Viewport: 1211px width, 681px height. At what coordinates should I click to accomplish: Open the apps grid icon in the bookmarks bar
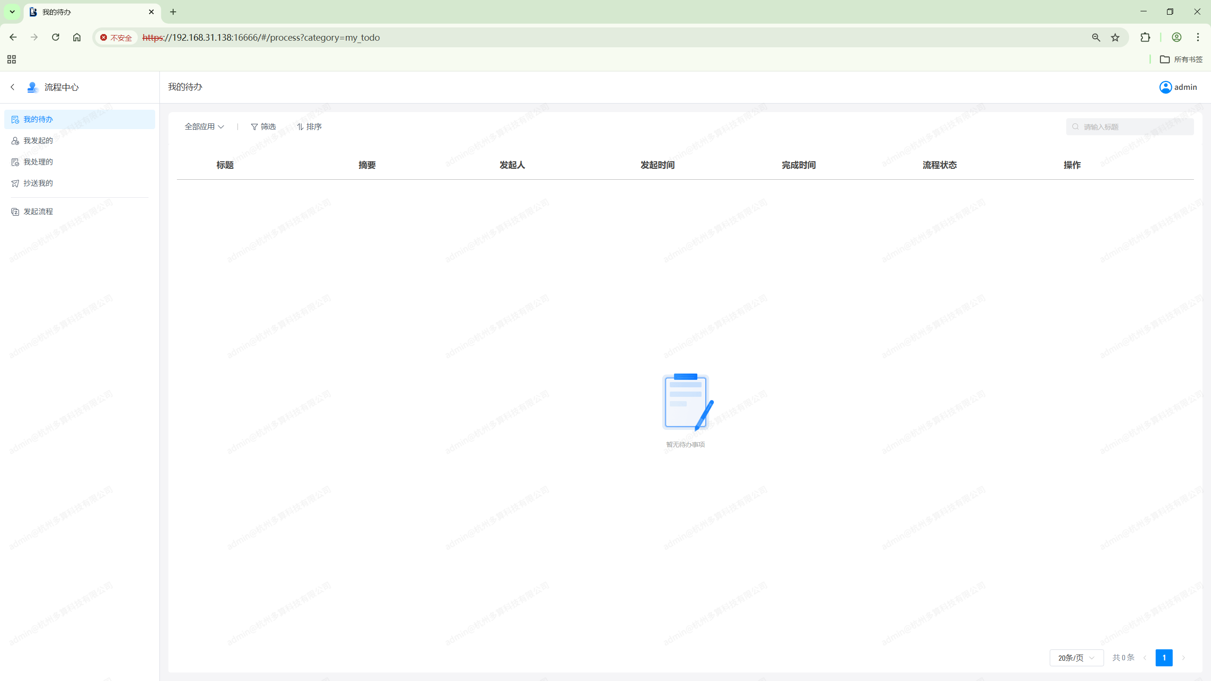point(11,59)
